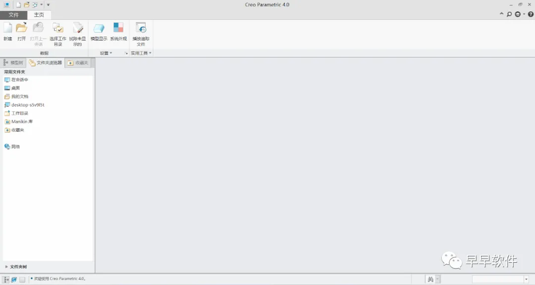Screen dimensions: 535x285
Task: Collapse the ribbon with the caret
Action: (501, 14)
